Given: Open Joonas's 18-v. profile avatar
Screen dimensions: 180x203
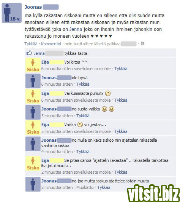Looking at the screenshot, I should pyautogui.click(x=12, y=13).
